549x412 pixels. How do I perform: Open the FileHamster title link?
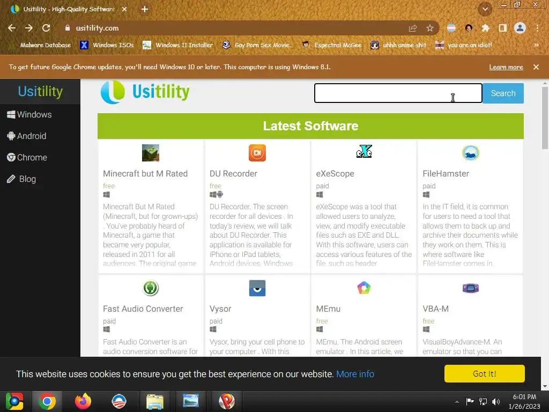coord(446,174)
